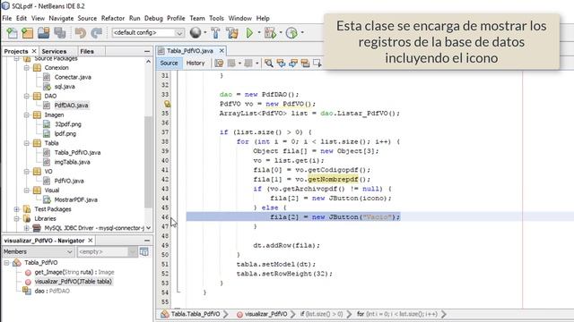Toggle the Highlight Search editor icon
The height and width of the screenshot is (322, 574).
pyautogui.click(x=305, y=64)
